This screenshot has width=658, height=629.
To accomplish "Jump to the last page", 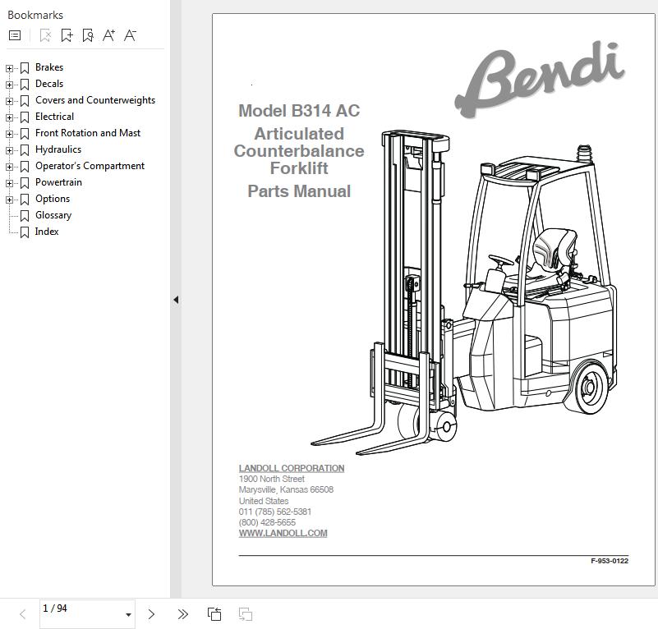I will click(x=182, y=614).
